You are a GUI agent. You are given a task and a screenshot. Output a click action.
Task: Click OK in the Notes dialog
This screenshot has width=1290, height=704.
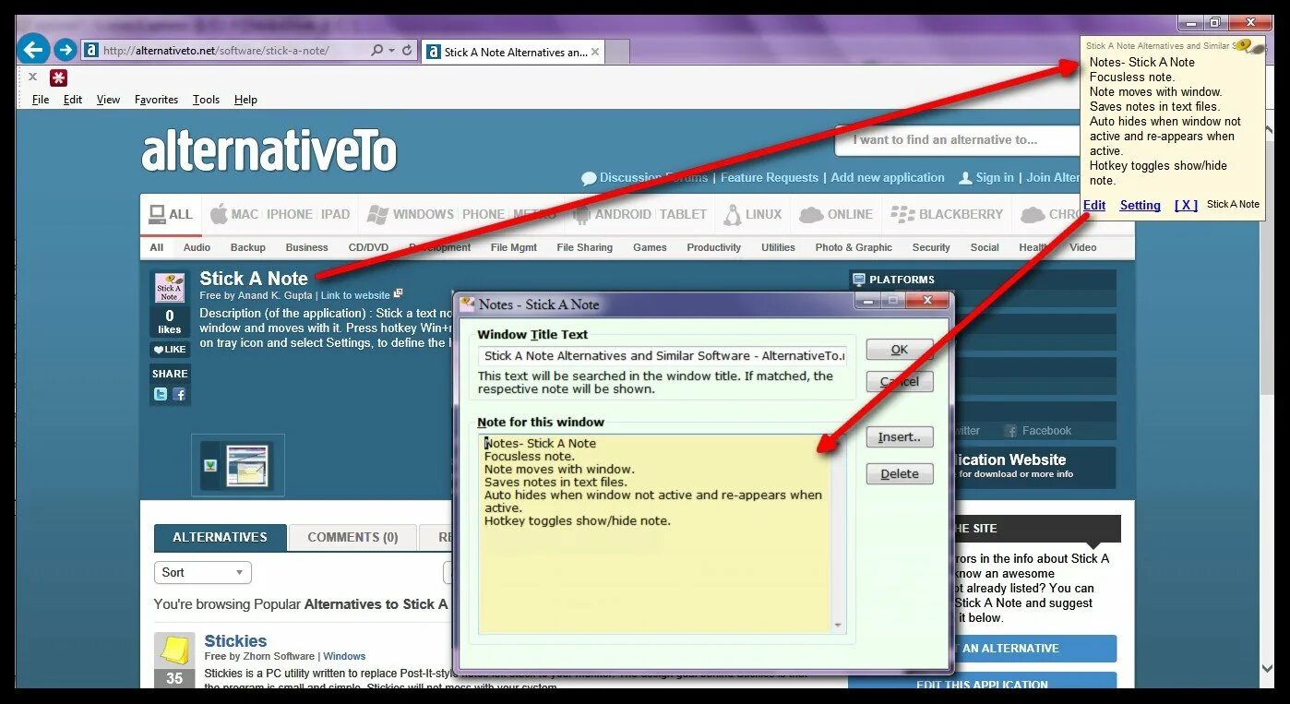tap(900, 350)
